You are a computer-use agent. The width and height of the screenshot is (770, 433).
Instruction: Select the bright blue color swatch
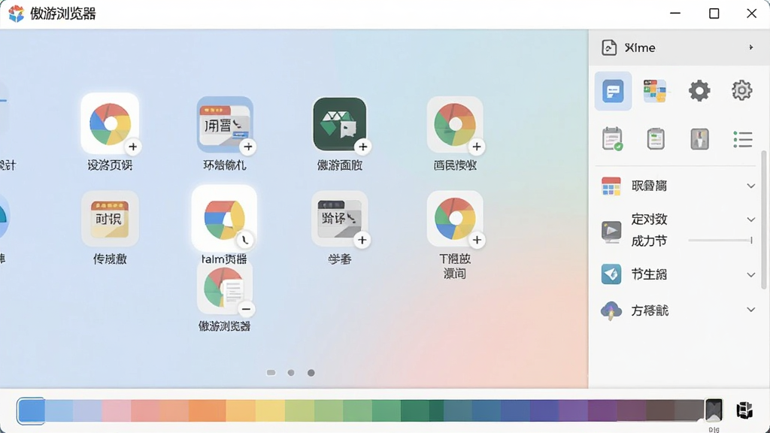pyautogui.click(x=31, y=411)
